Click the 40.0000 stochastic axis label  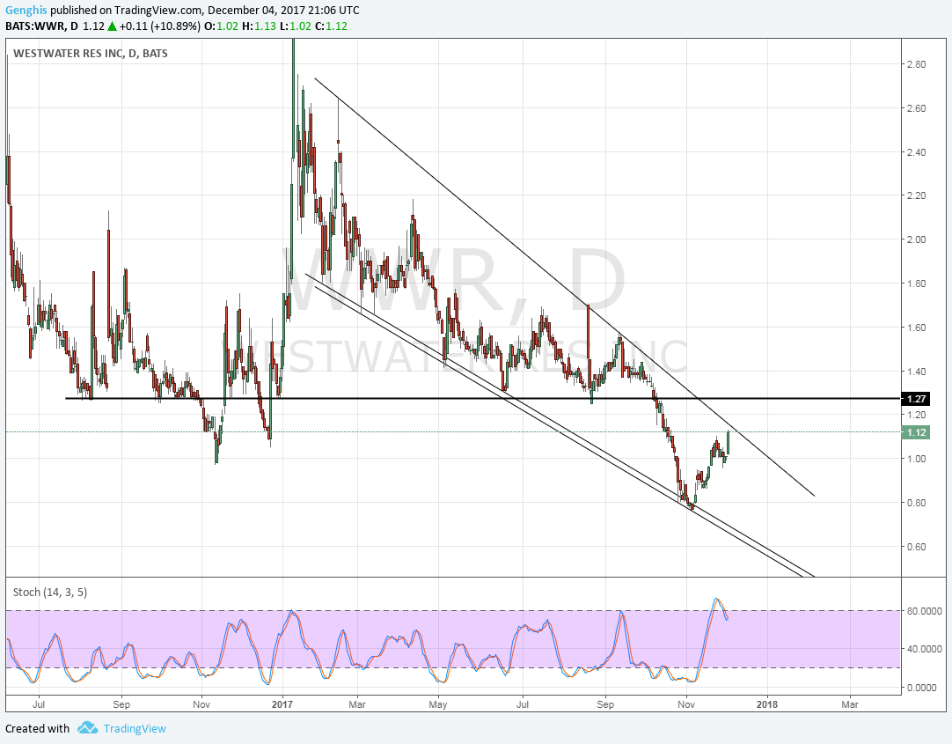point(926,649)
